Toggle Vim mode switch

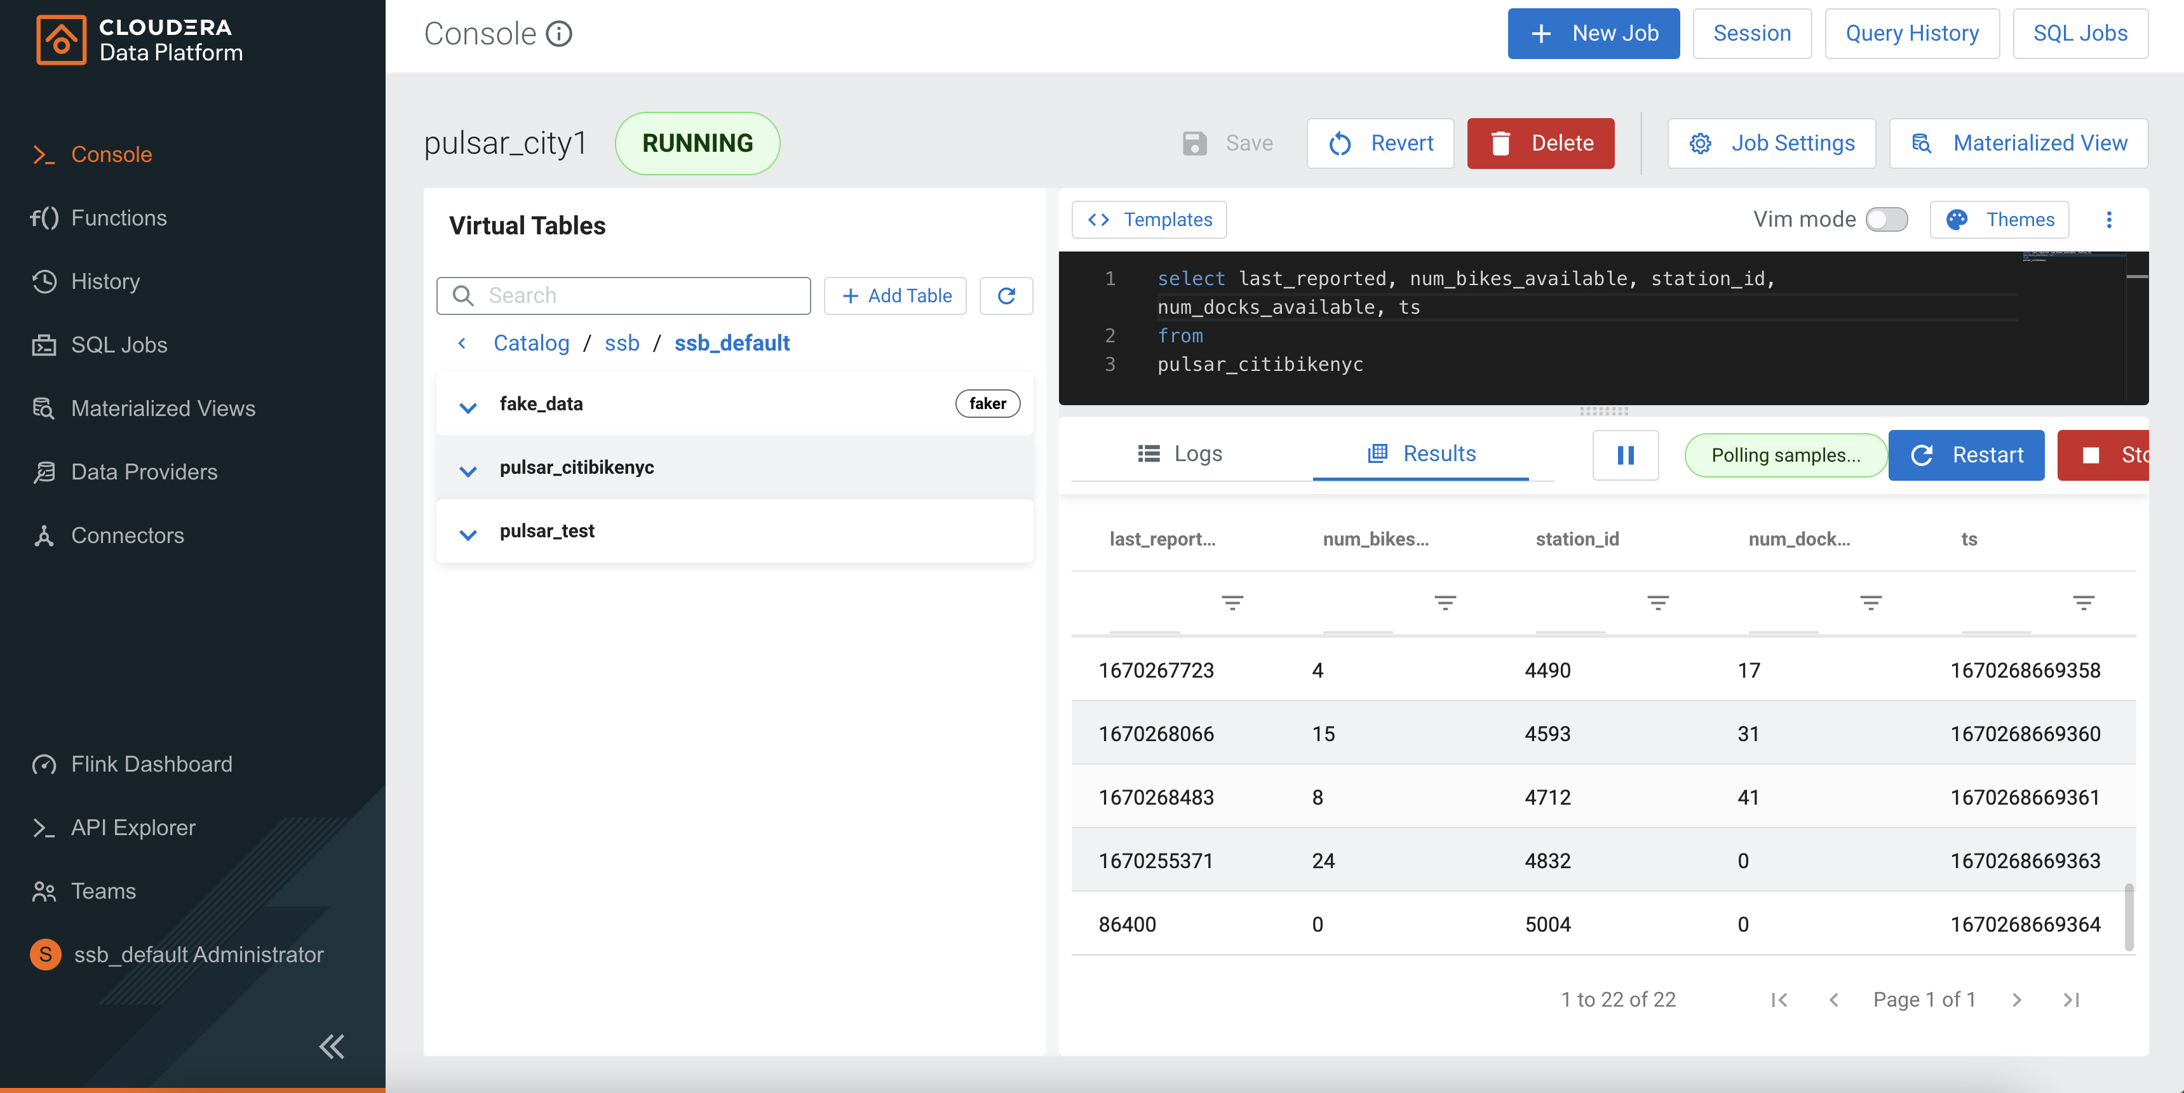pos(1887,220)
